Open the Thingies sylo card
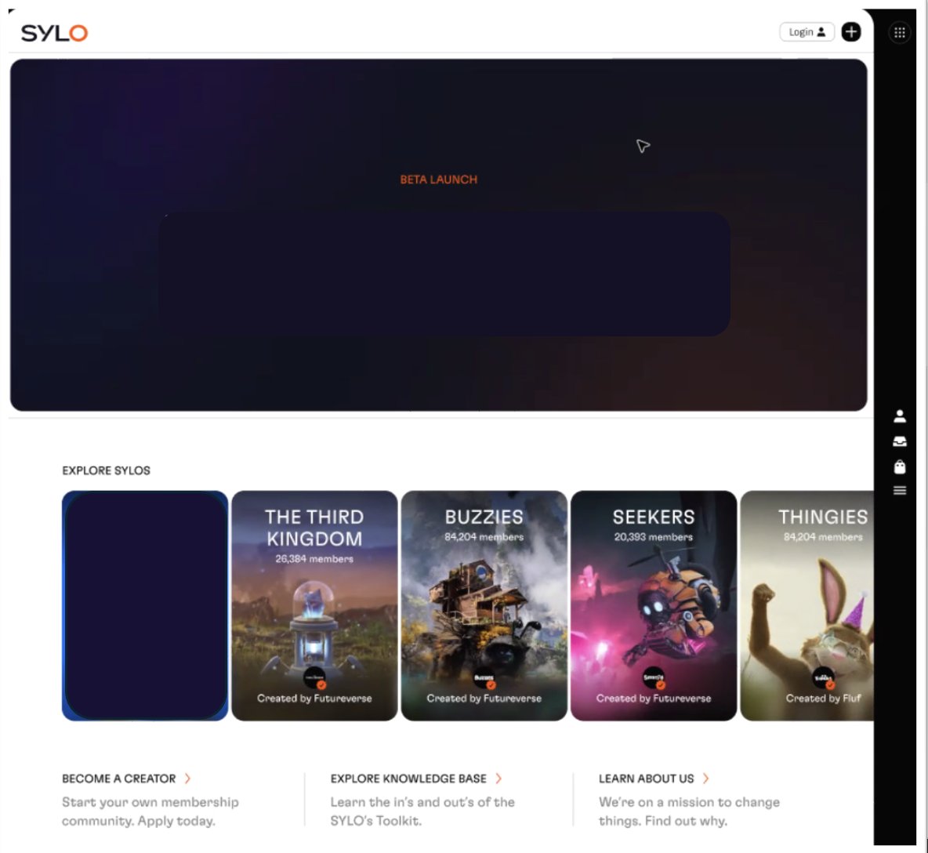The height and width of the screenshot is (853, 928). (807, 605)
